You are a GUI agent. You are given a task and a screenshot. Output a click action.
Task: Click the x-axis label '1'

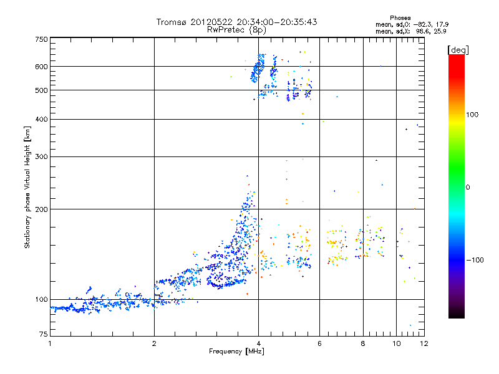click(x=50, y=343)
